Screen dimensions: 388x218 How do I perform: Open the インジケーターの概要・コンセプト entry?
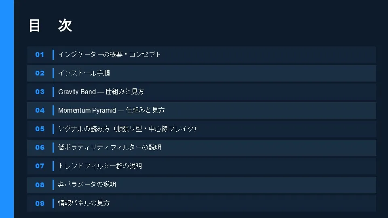pyautogui.click(x=110, y=55)
